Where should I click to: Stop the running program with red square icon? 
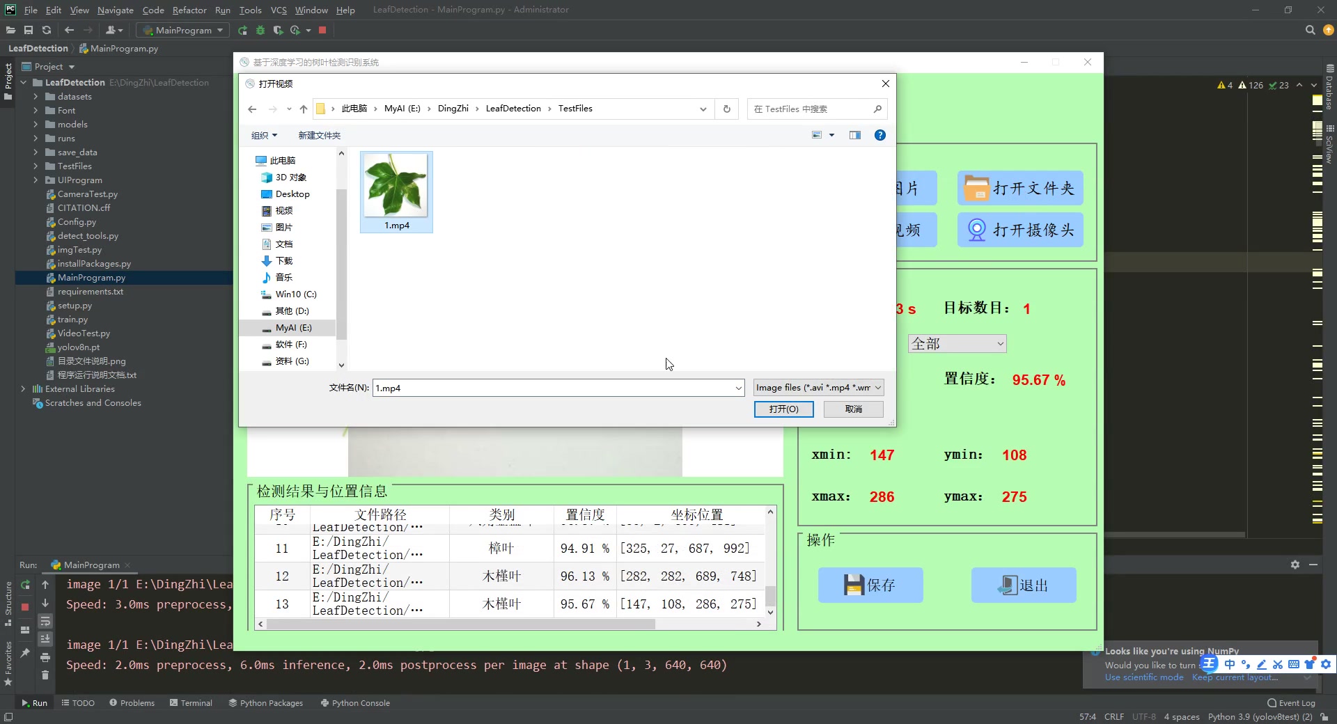pyautogui.click(x=322, y=30)
